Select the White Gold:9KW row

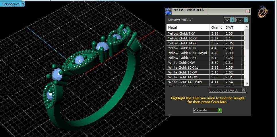205,63
